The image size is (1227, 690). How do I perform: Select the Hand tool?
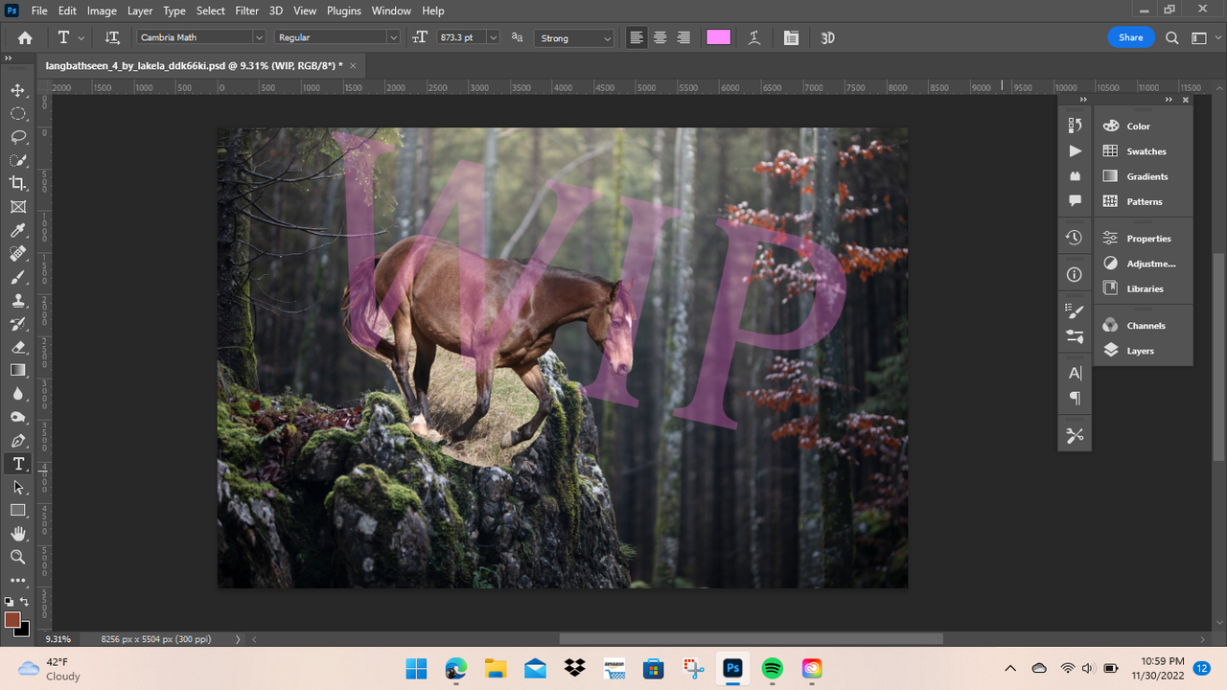pyautogui.click(x=17, y=533)
